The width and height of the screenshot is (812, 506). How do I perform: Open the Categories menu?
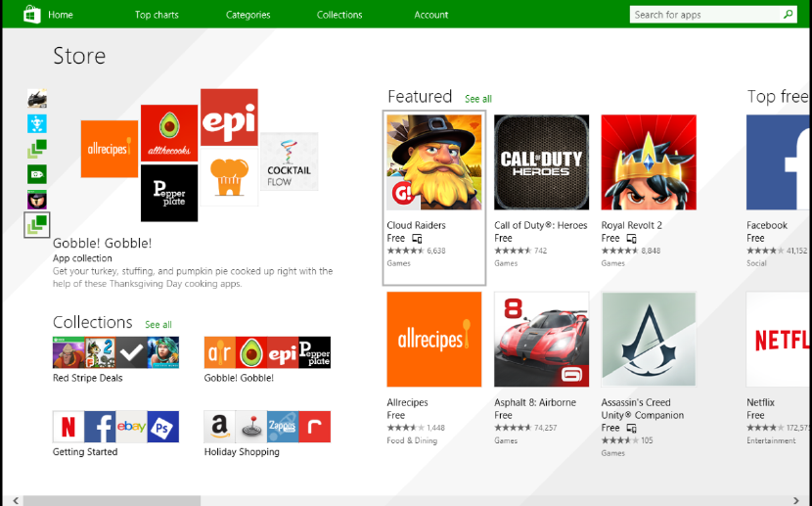[x=248, y=15]
